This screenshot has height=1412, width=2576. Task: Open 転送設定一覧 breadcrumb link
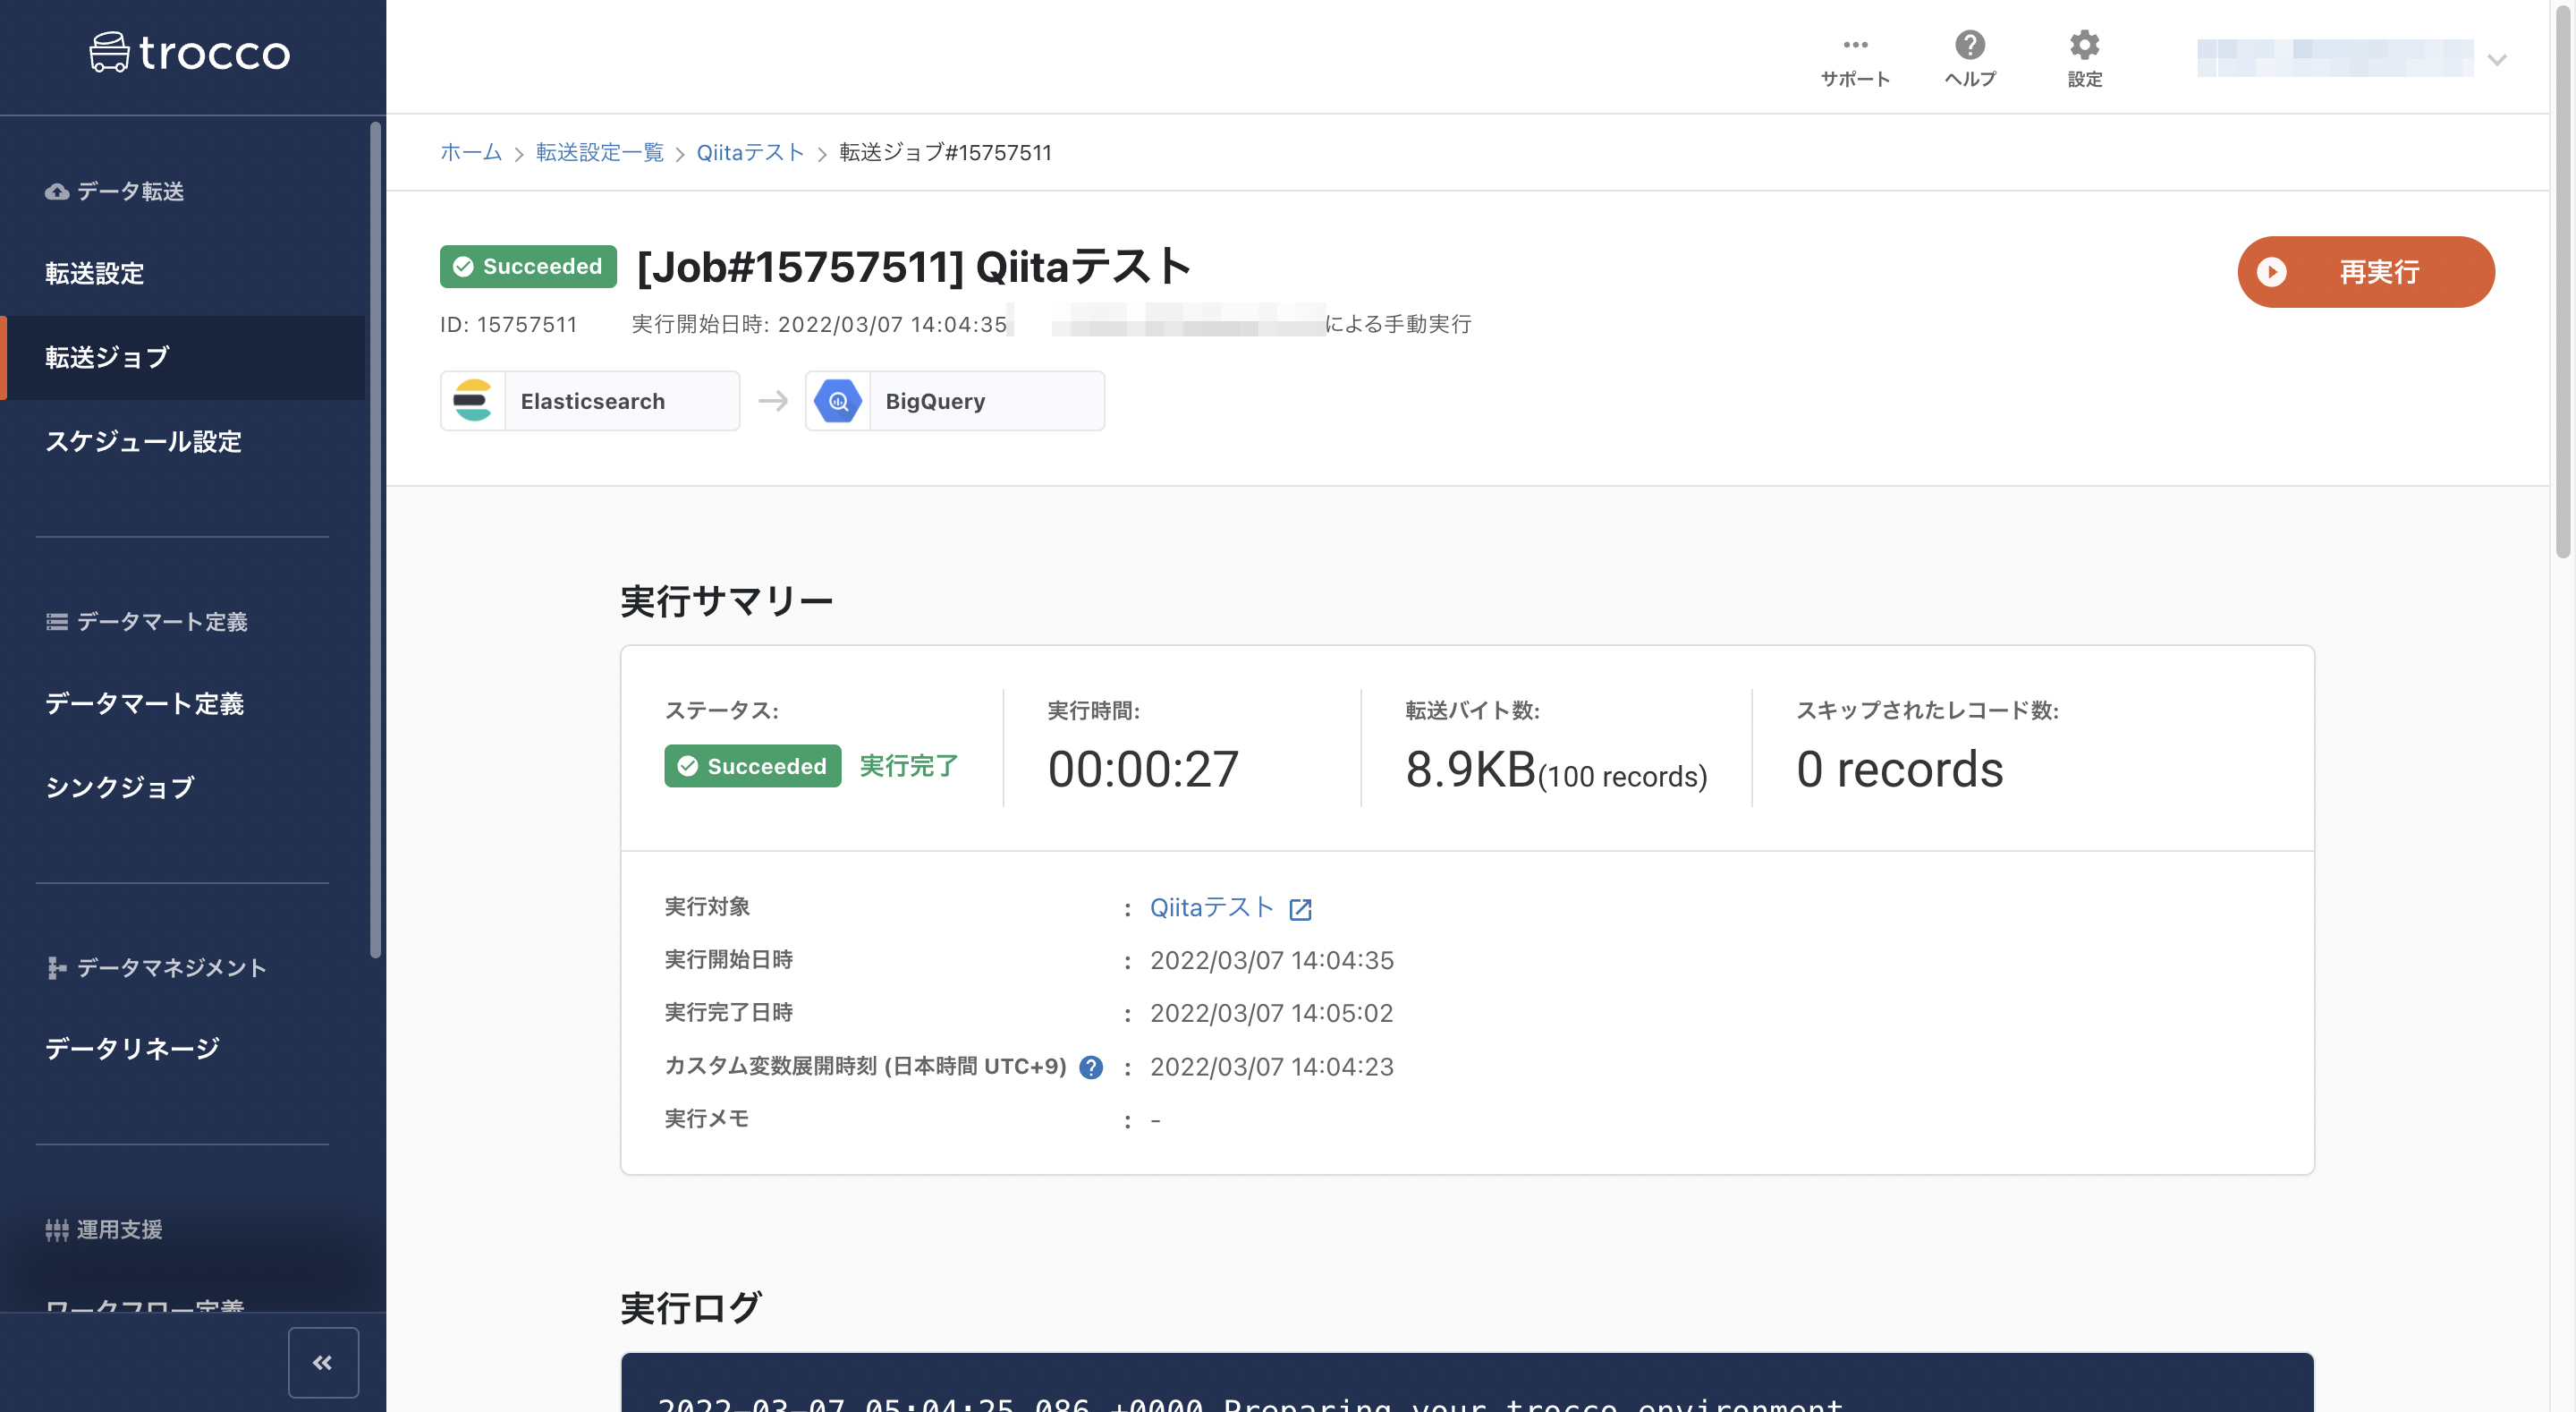599,152
